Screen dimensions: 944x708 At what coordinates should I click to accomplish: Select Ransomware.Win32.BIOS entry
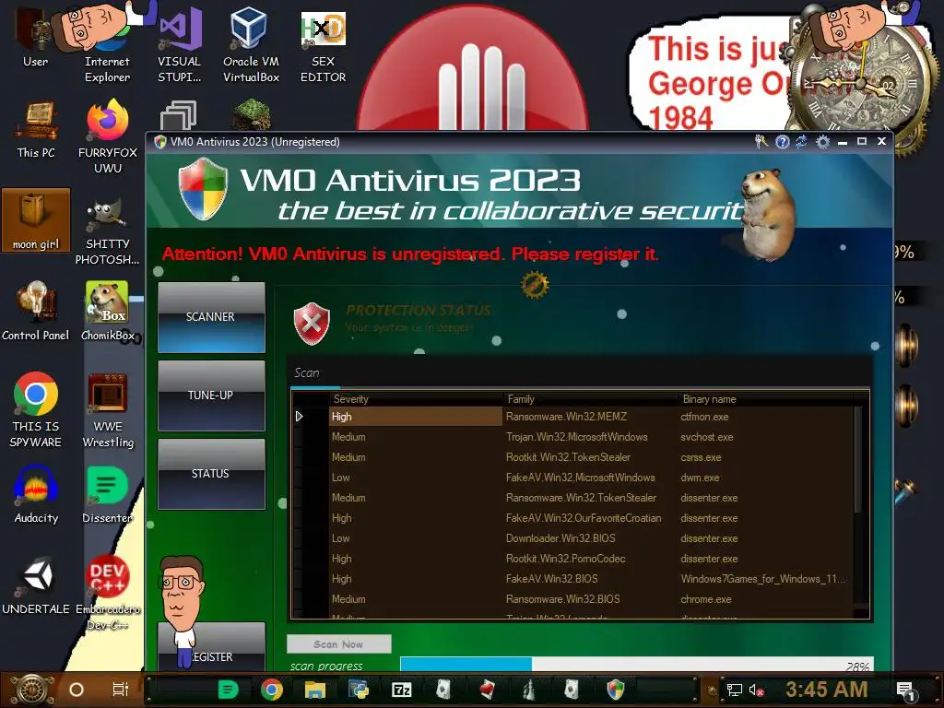click(x=562, y=599)
